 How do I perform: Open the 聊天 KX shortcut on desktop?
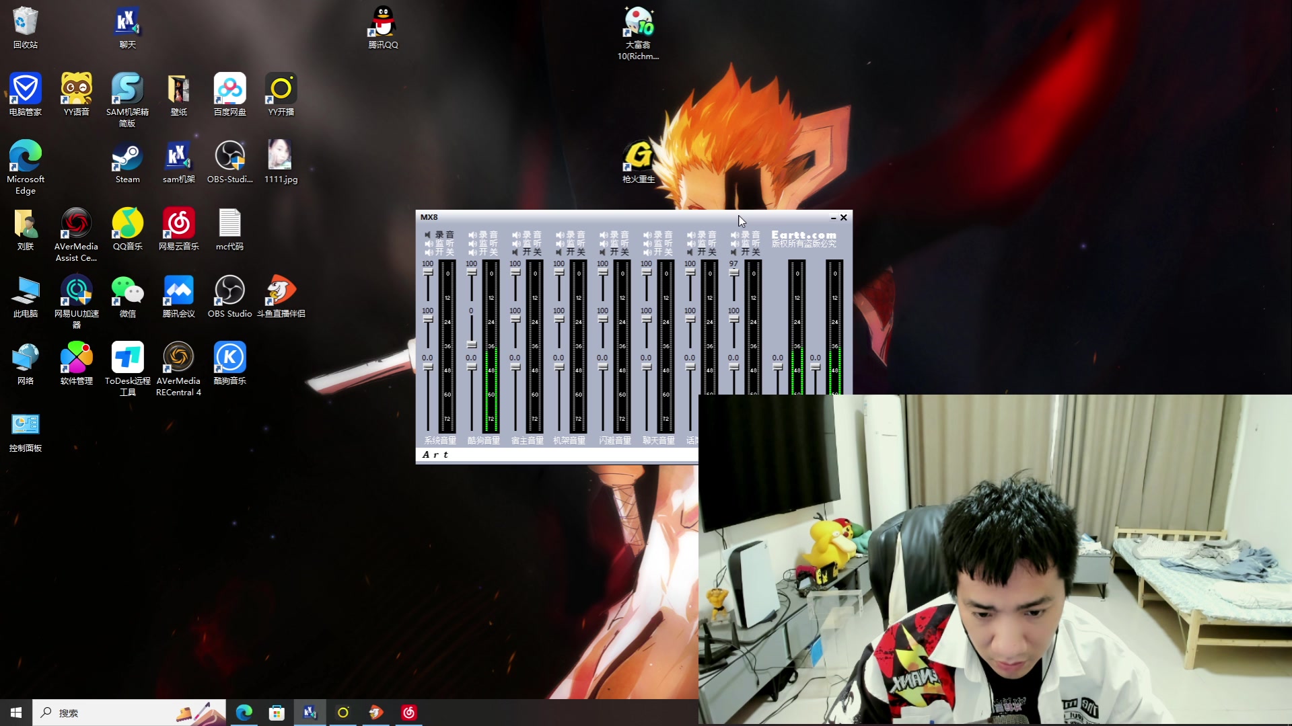[x=127, y=28]
